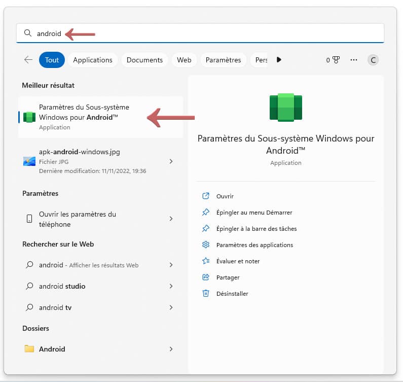Open Ouvrir les paramètres du téléphone
The width and height of the screenshot is (403, 382).
coord(101,219)
